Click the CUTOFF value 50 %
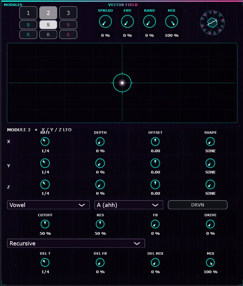 coord(45,233)
